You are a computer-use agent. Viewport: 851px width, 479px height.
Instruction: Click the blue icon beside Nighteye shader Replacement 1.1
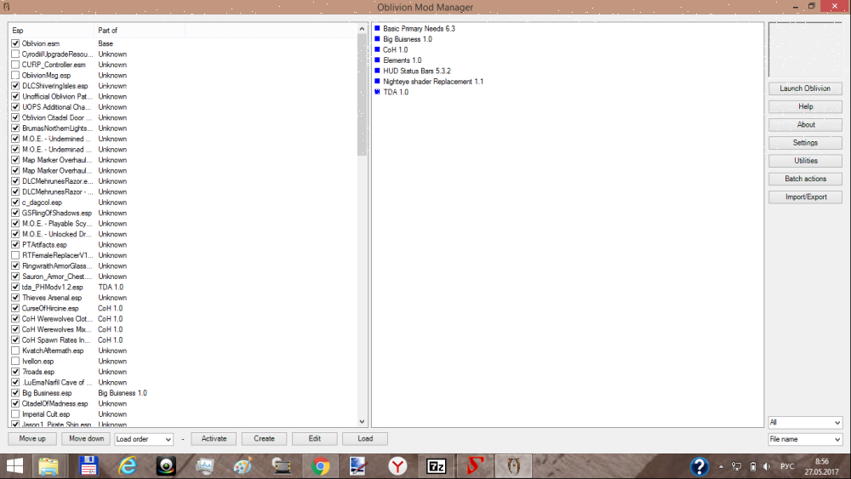tap(377, 82)
